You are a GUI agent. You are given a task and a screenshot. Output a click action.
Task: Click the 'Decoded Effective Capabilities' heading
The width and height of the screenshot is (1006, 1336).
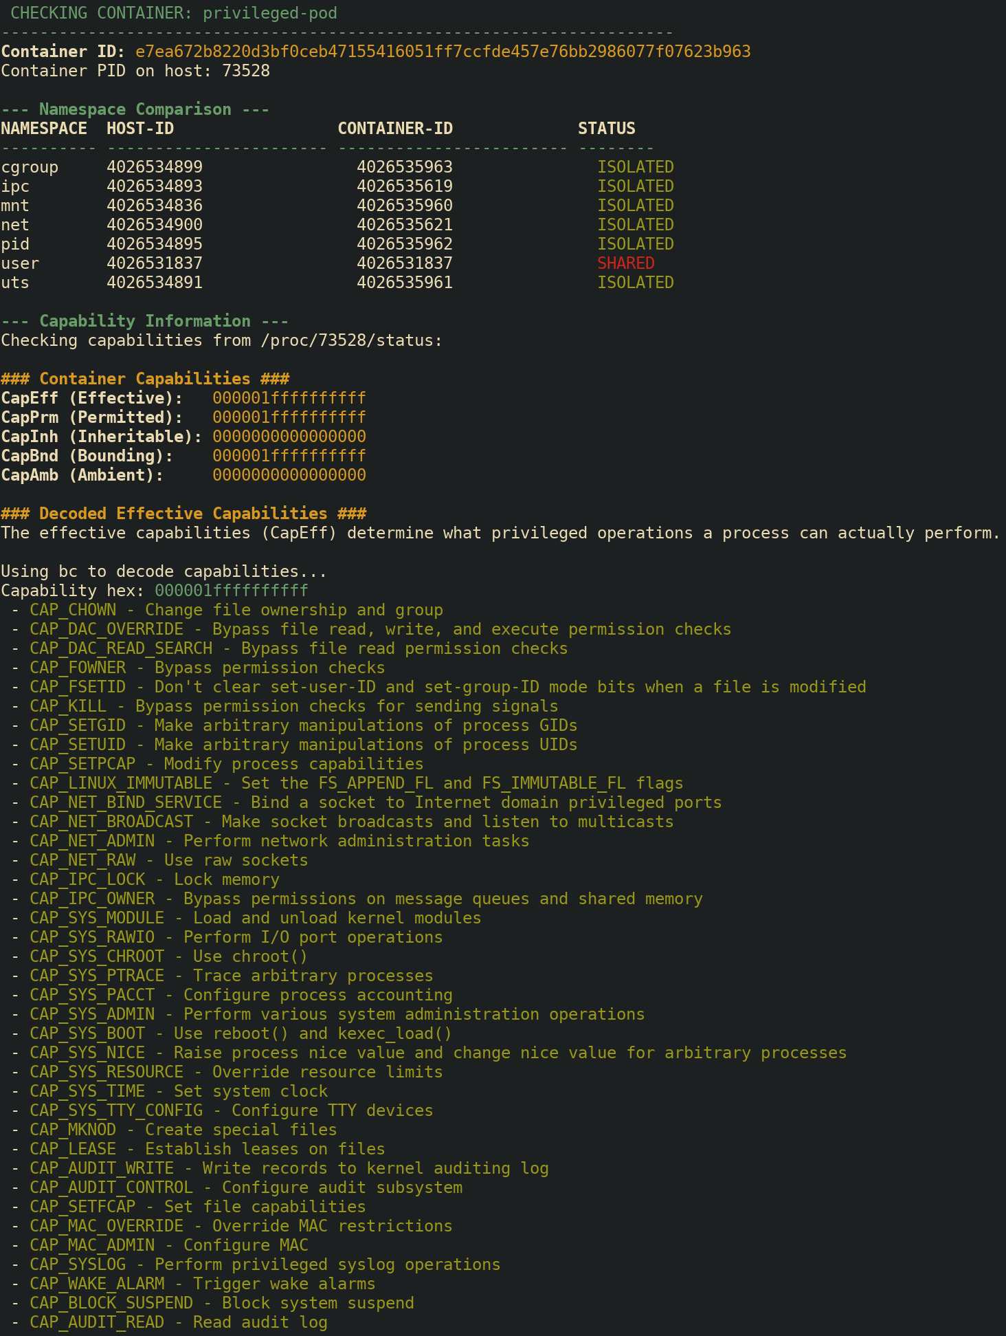(183, 514)
